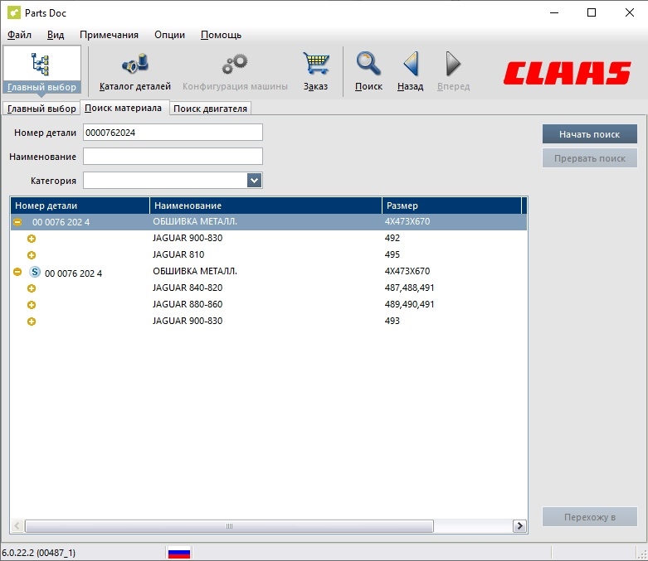Expand the JAGUAR 840-820 row
The width and height of the screenshot is (648, 561).
[32, 288]
